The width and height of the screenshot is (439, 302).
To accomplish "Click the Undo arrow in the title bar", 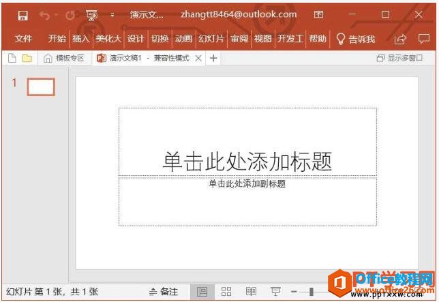I will point(45,14).
